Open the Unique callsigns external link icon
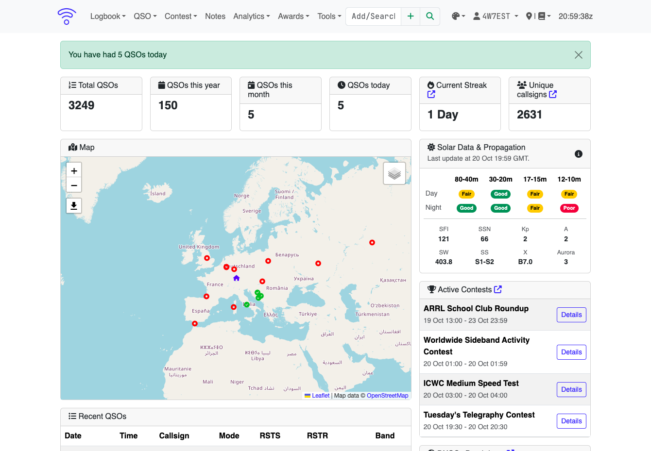651x451 pixels. coord(553,95)
